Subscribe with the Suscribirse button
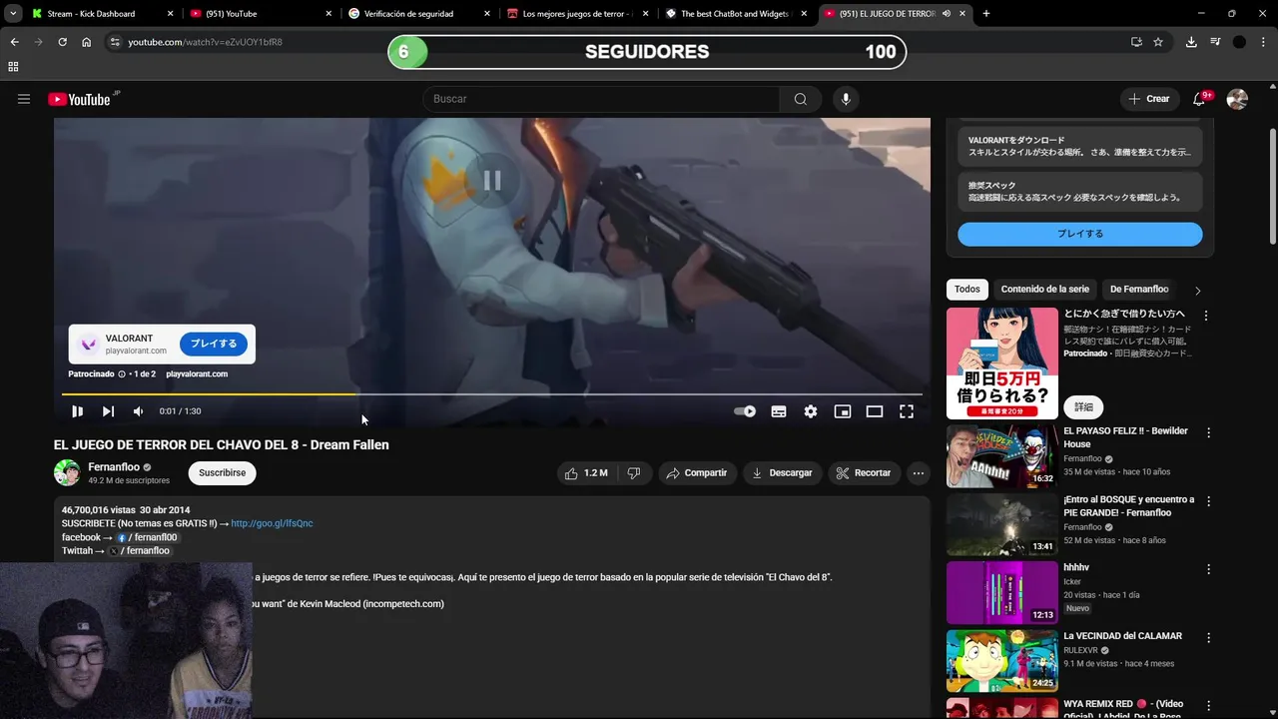 222,473
